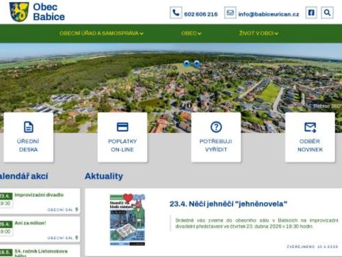
Task: Click the Zveřejněno 10.4.2026 date
Action: click(x=313, y=247)
